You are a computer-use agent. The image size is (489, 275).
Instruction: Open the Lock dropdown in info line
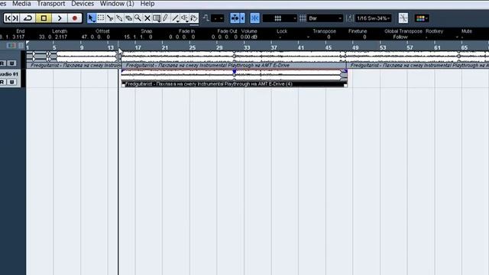[x=293, y=37]
